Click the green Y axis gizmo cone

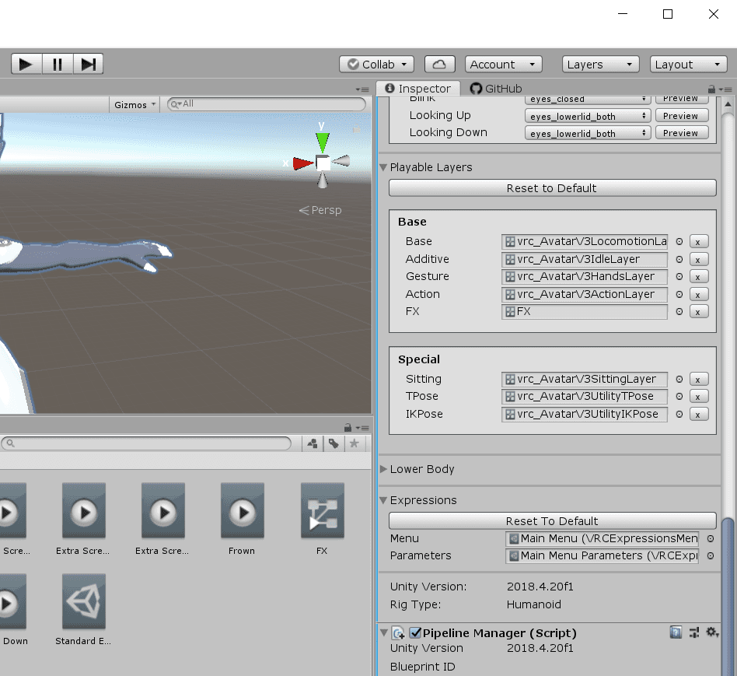(323, 142)
